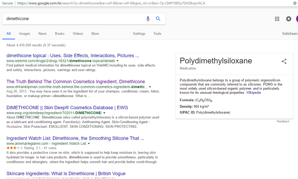298x179 pixels.
Task: Open the notifications bell icon
Action: tap(288, 19)
